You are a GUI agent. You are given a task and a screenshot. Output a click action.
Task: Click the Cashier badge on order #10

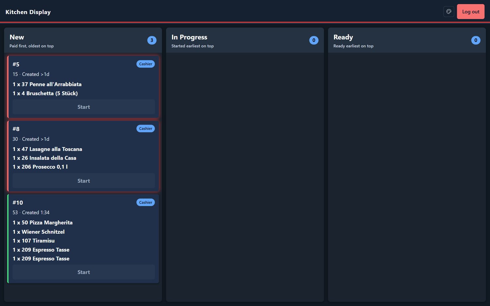tap(146, 202)
